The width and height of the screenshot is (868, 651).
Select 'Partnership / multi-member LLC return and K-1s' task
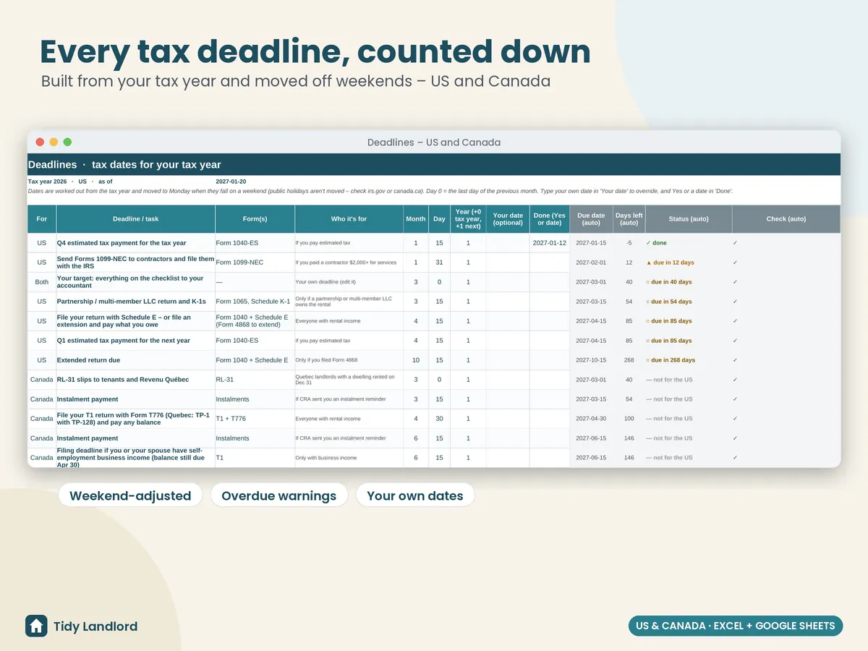coord(136,302)
